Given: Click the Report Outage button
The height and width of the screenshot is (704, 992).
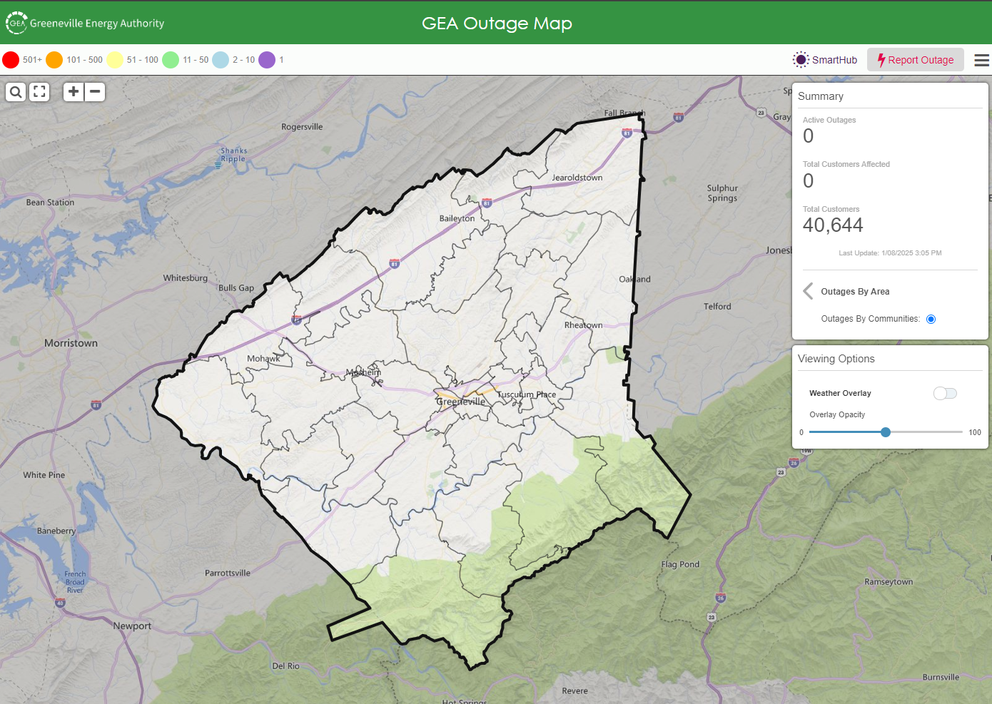Looking at the screenshot, I should tap(916, 60).
